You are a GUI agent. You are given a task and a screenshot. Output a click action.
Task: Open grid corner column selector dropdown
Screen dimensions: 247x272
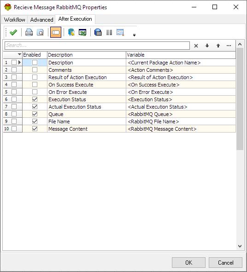pos(20,54)
